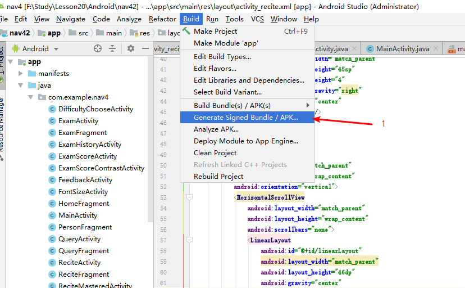Expand the manifests folder
The width and height of the screenshot is (465, 288).
tap(20, 73)
